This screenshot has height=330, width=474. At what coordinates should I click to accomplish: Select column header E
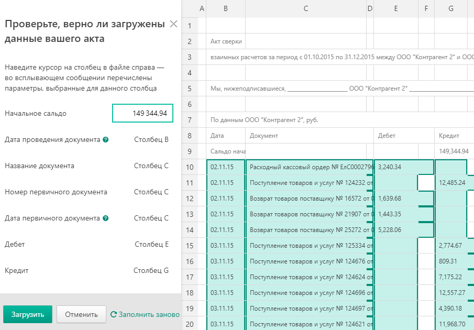(x=396, y=9)
